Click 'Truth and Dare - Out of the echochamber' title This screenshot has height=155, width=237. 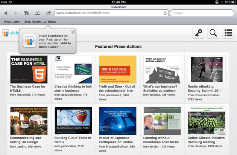coord(117,88)
